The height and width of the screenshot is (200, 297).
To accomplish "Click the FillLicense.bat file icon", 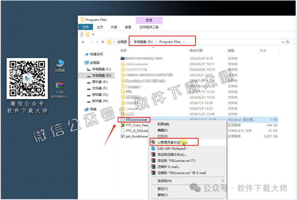I will point(123,120).
